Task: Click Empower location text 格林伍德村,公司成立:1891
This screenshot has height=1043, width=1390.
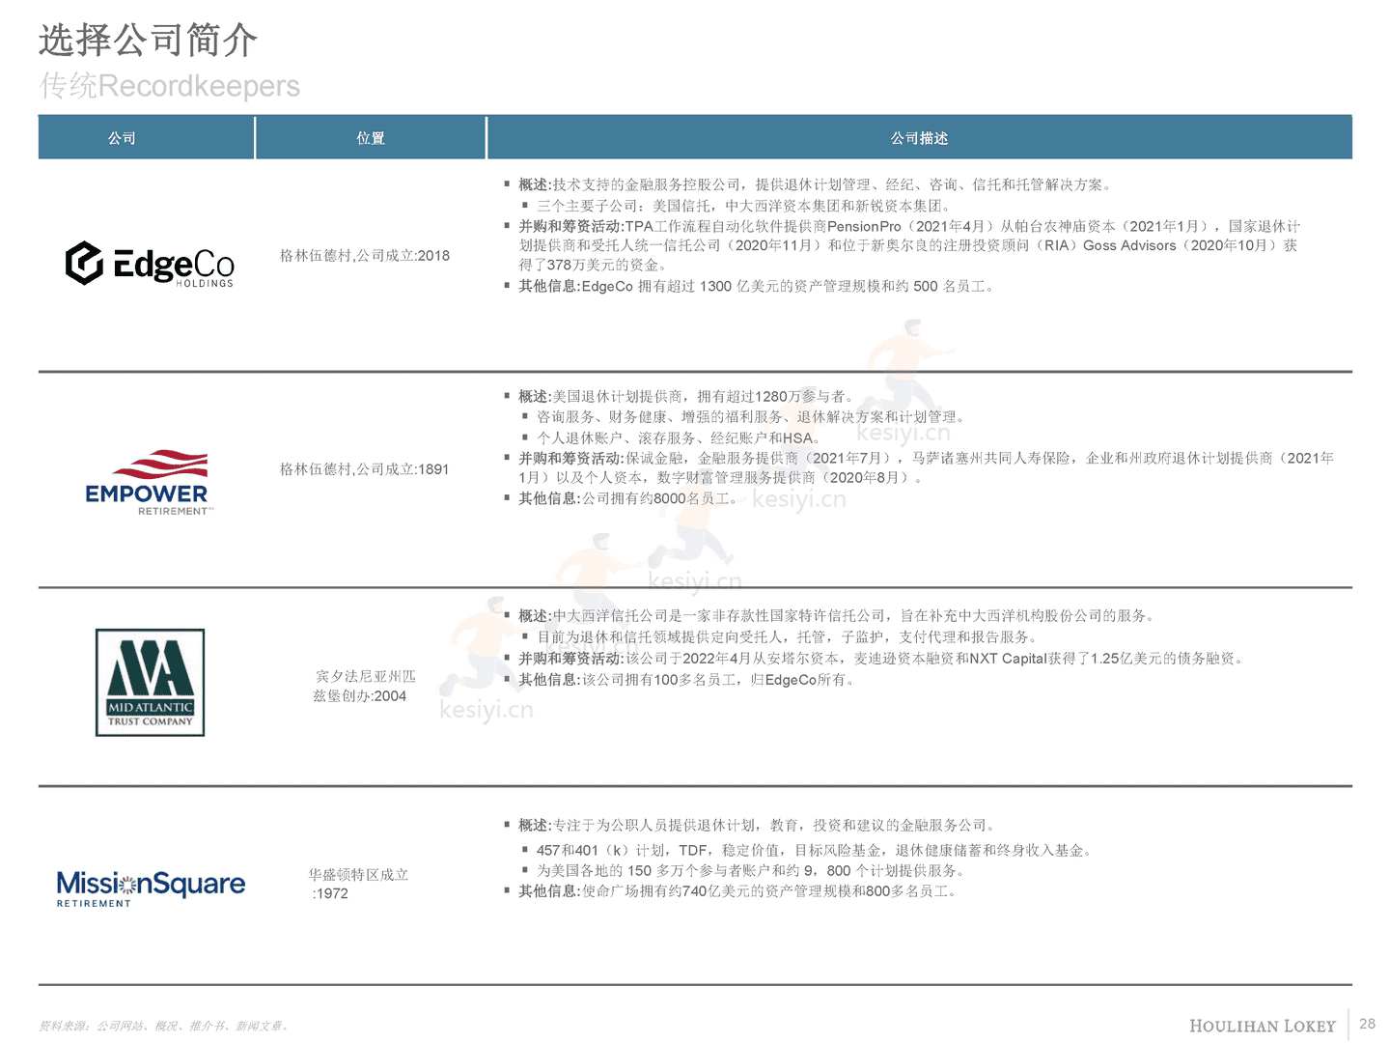Action: (365, 469)
